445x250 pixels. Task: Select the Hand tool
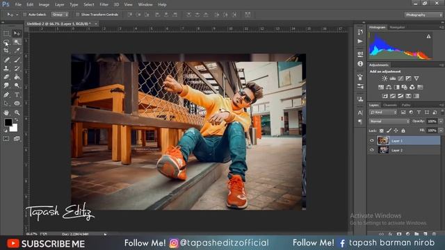[x=6, y=112]
